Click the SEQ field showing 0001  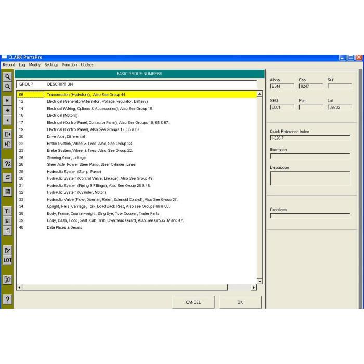(282, 107)
